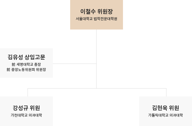Screen dimensions: 192x126
Task: Click connector line above 강성규 위원 box
Action: point(28,92)
